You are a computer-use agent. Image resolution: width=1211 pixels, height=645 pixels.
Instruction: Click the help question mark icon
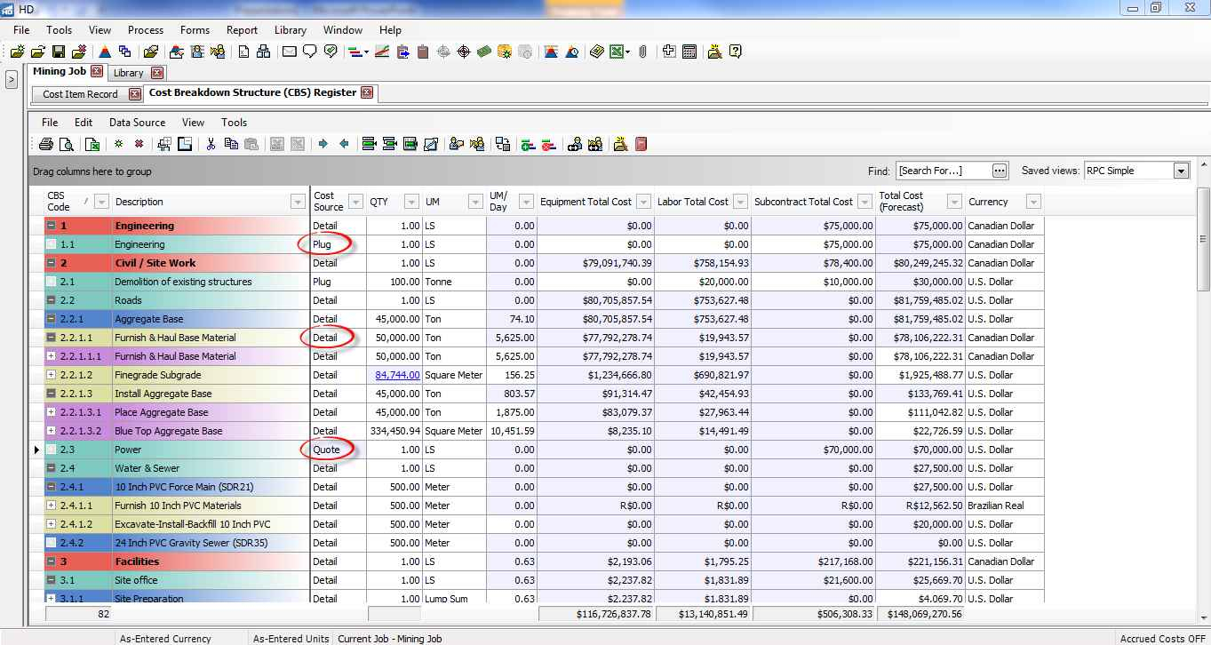click(736, 52)
